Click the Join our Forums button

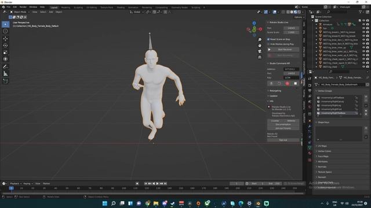[283, 128]
